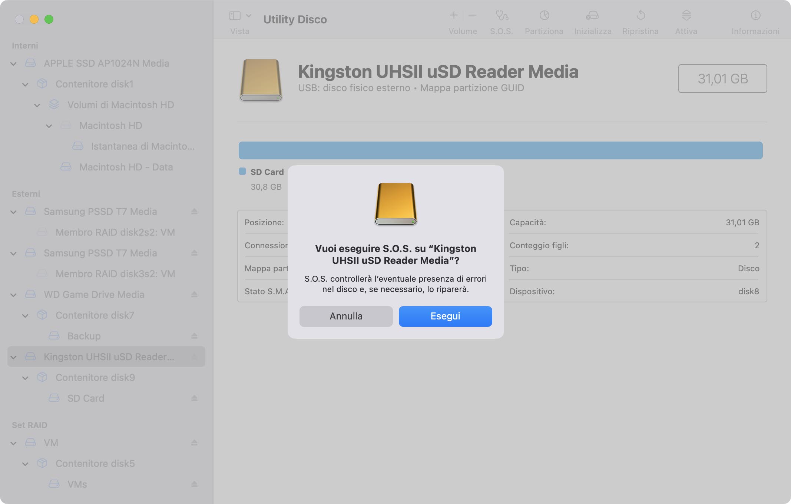The image size is (791, 504).
Task: Eject the SD Card volume
Action: pyautogui.click(x=194, y=398)
